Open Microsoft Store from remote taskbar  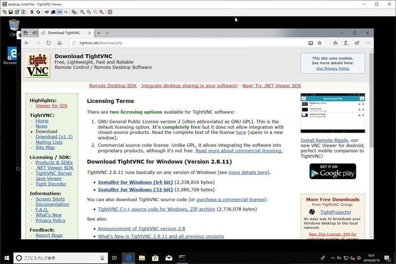coord(155,258)
